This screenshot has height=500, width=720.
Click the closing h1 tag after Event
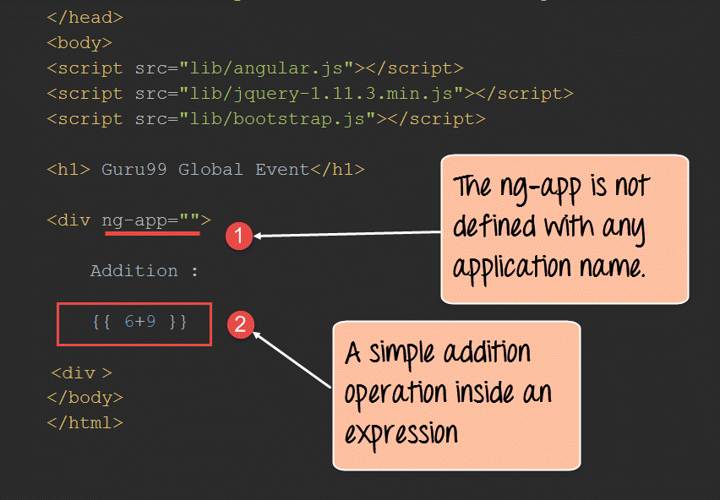(x=337, y=169)
